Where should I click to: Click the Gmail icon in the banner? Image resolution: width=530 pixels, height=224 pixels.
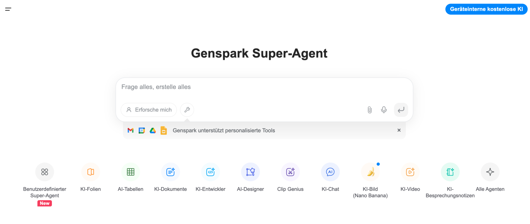tap(131, 130)
